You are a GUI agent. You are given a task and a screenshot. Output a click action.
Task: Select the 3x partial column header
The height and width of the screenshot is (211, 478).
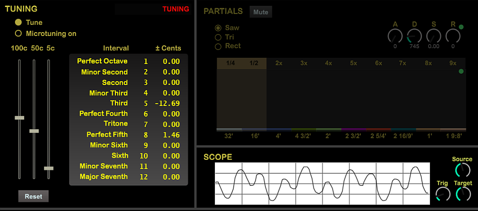click(x=304, y=63)
